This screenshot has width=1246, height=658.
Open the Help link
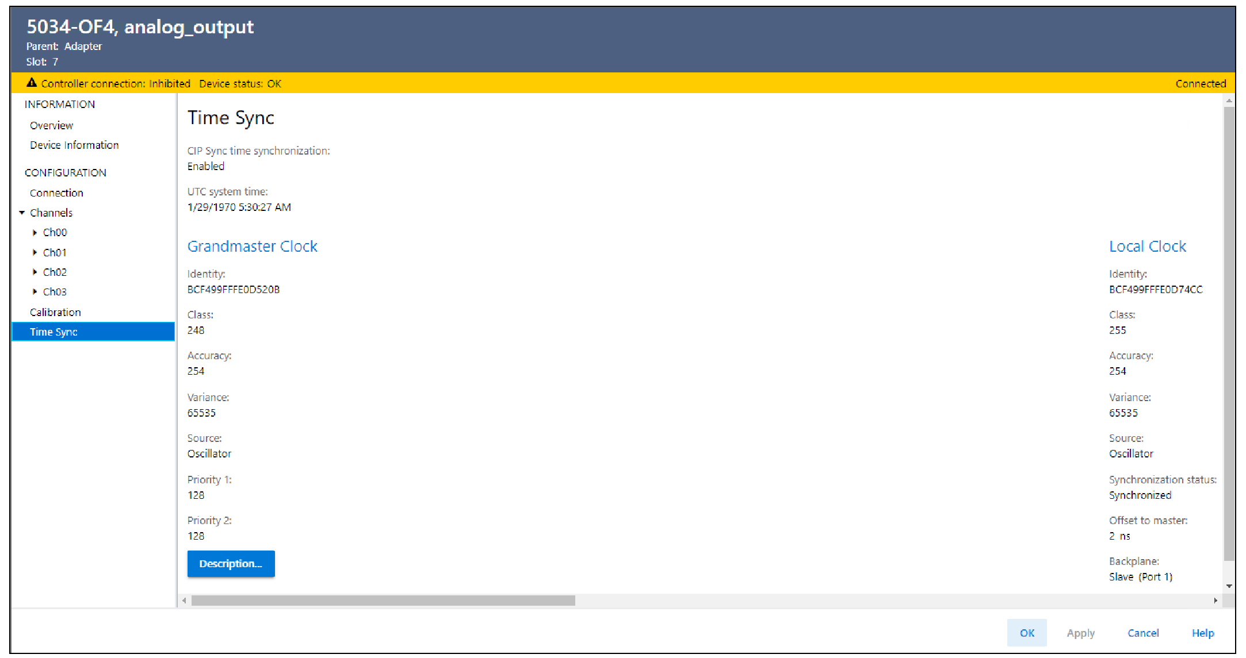1203,633
